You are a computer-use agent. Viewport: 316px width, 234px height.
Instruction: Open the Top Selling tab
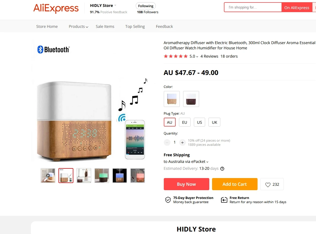[x=135, y=26]
